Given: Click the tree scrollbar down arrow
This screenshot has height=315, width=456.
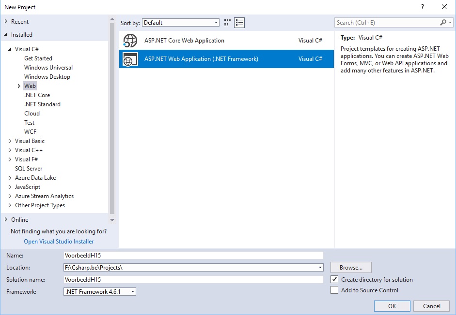Looking at the screenshot, I should [x=112, y=220].
